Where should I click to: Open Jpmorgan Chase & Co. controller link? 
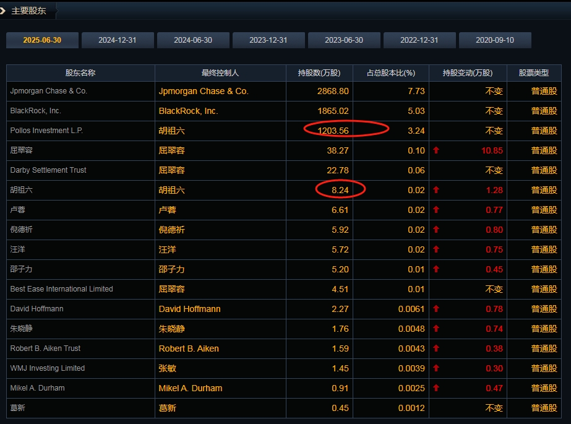point(204,91)
